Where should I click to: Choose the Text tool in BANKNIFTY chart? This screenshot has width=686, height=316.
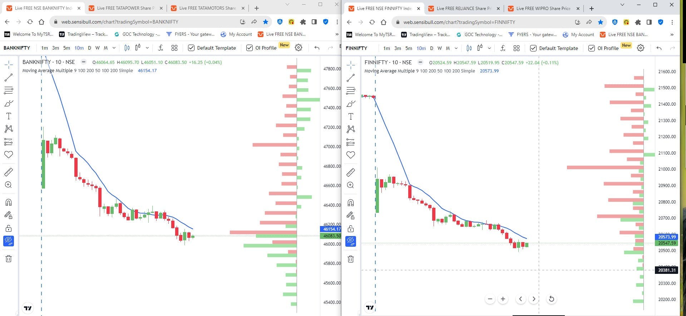pos(9,116)
